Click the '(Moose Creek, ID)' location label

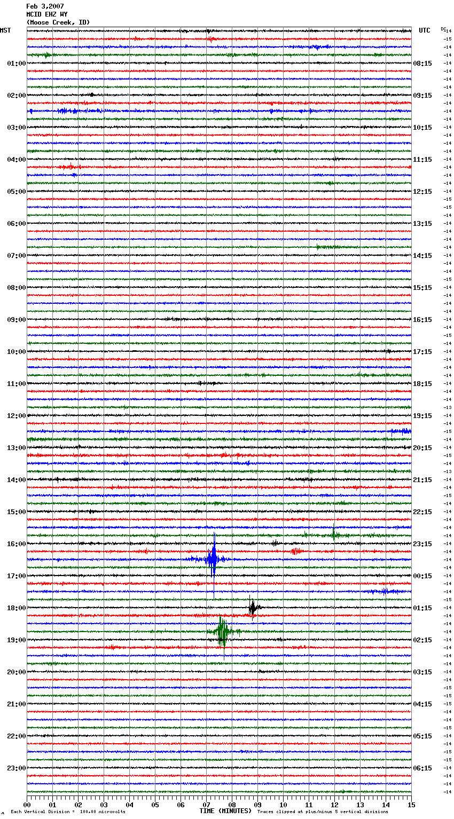click(58, 22)
